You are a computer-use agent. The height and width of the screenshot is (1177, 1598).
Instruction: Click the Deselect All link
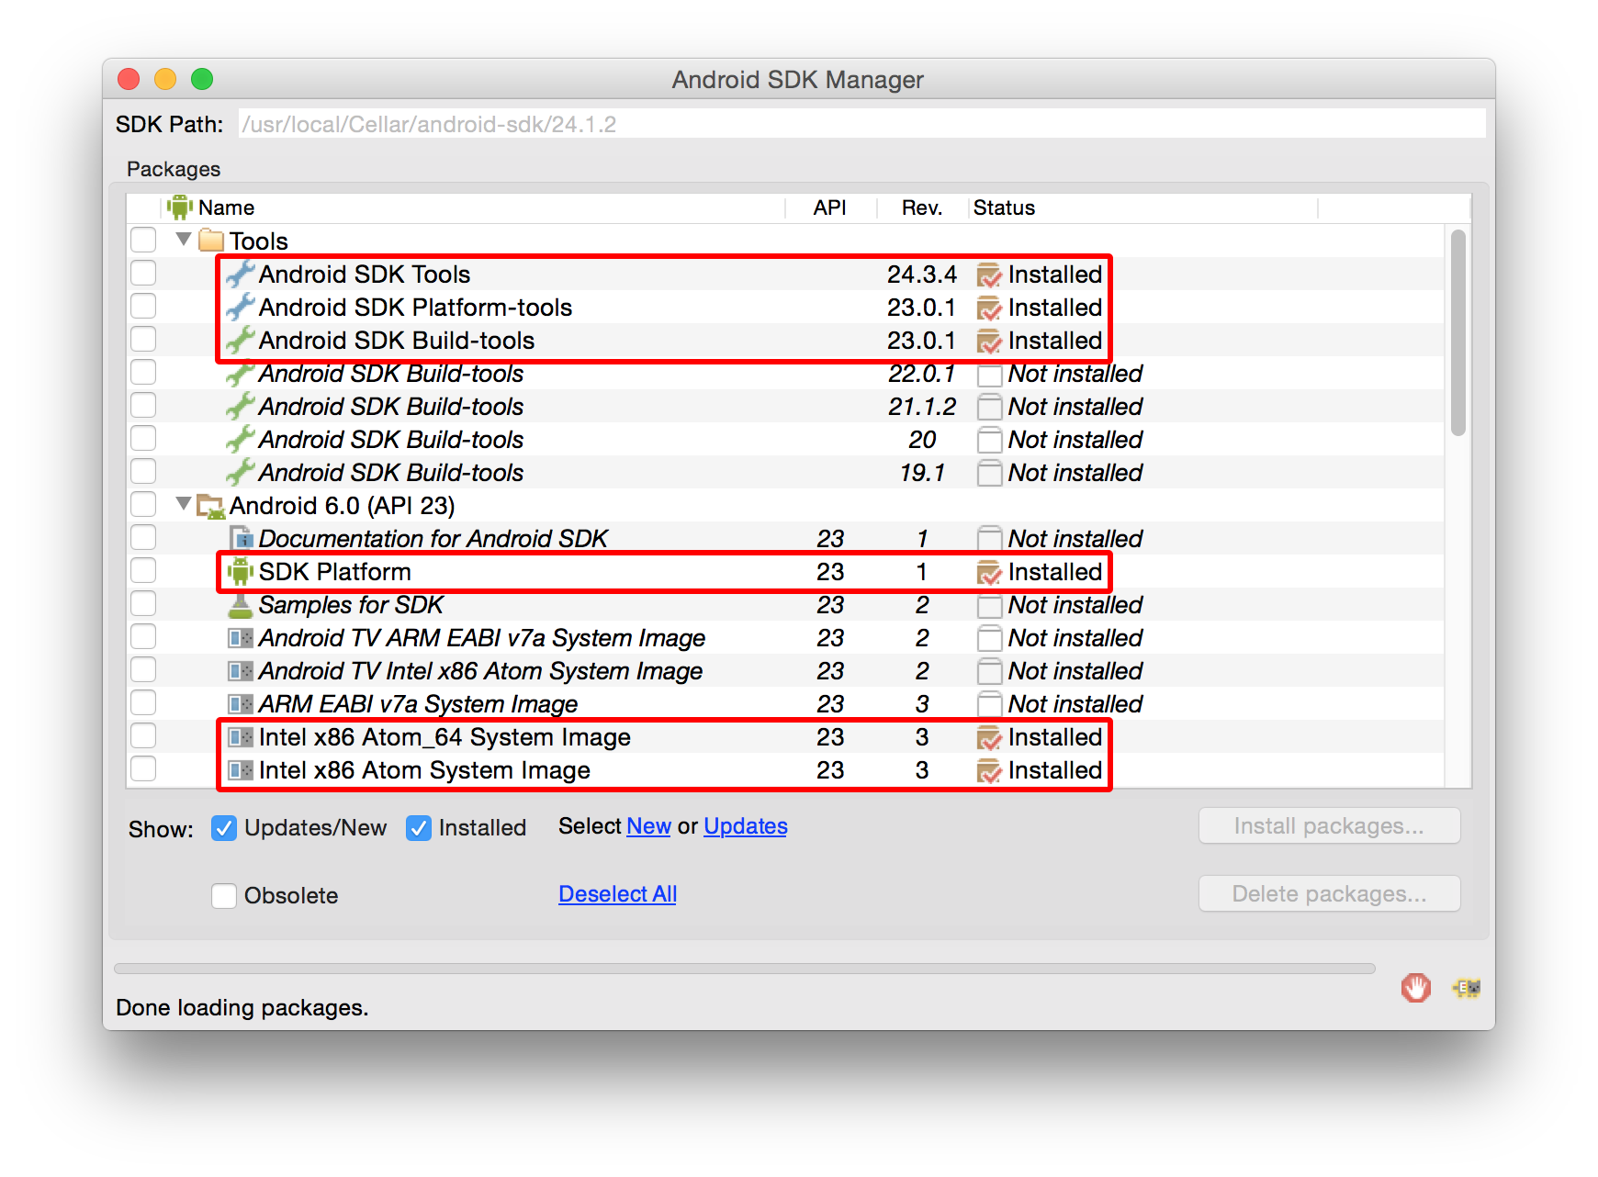coord(617,893)
